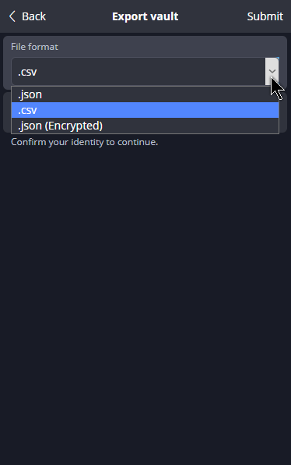Collapse the list via the gray chevron button
This screenshot has width=291, height=465.
click(272, 71)
